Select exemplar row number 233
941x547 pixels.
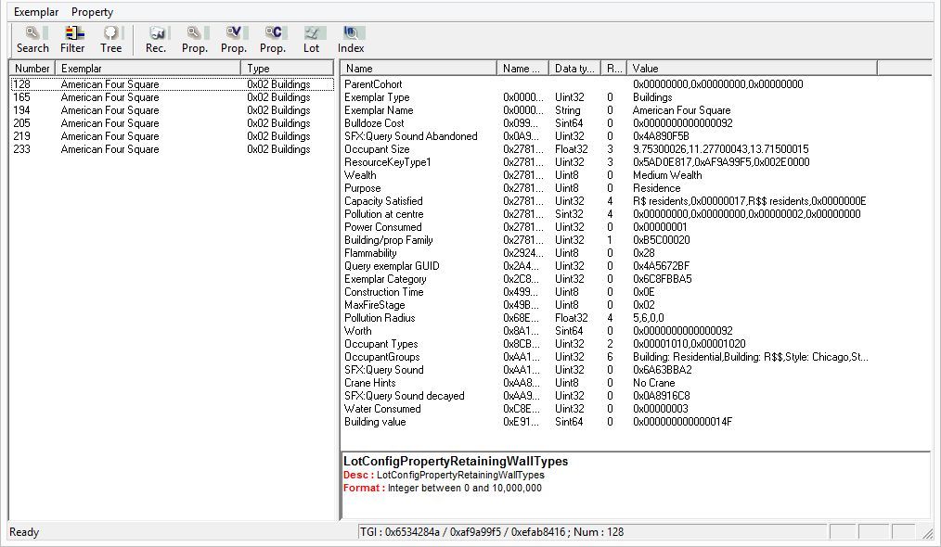173,149
